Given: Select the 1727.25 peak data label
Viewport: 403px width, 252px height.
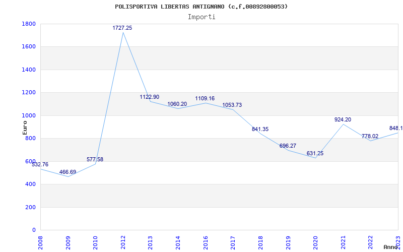Looking at the screenshot, I should point(122,28).
